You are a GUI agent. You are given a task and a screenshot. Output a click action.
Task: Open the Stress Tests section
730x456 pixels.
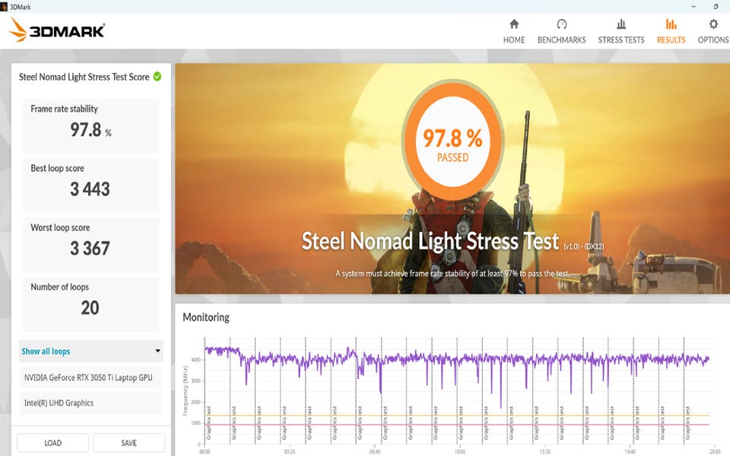(x=621, y=31)
